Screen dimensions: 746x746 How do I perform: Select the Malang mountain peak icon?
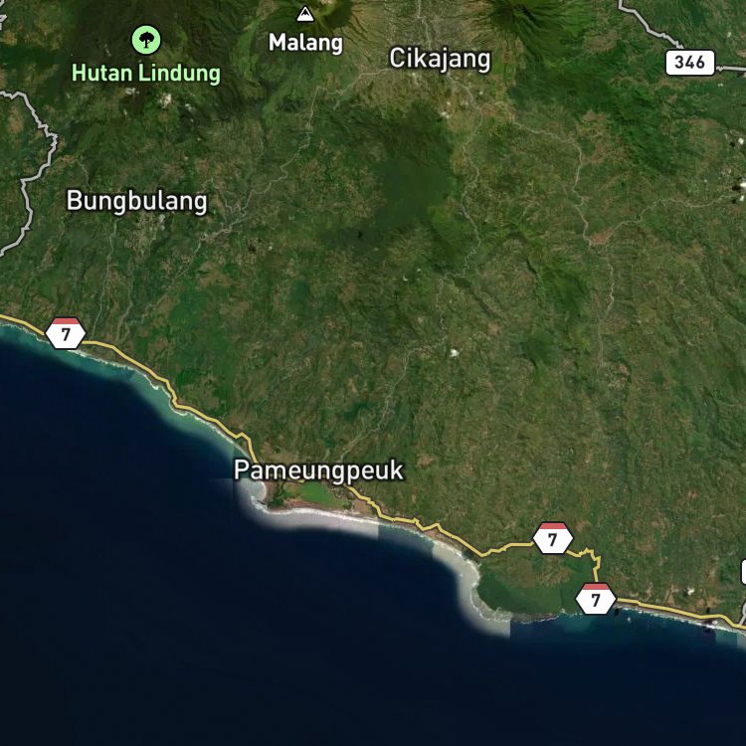305,14
